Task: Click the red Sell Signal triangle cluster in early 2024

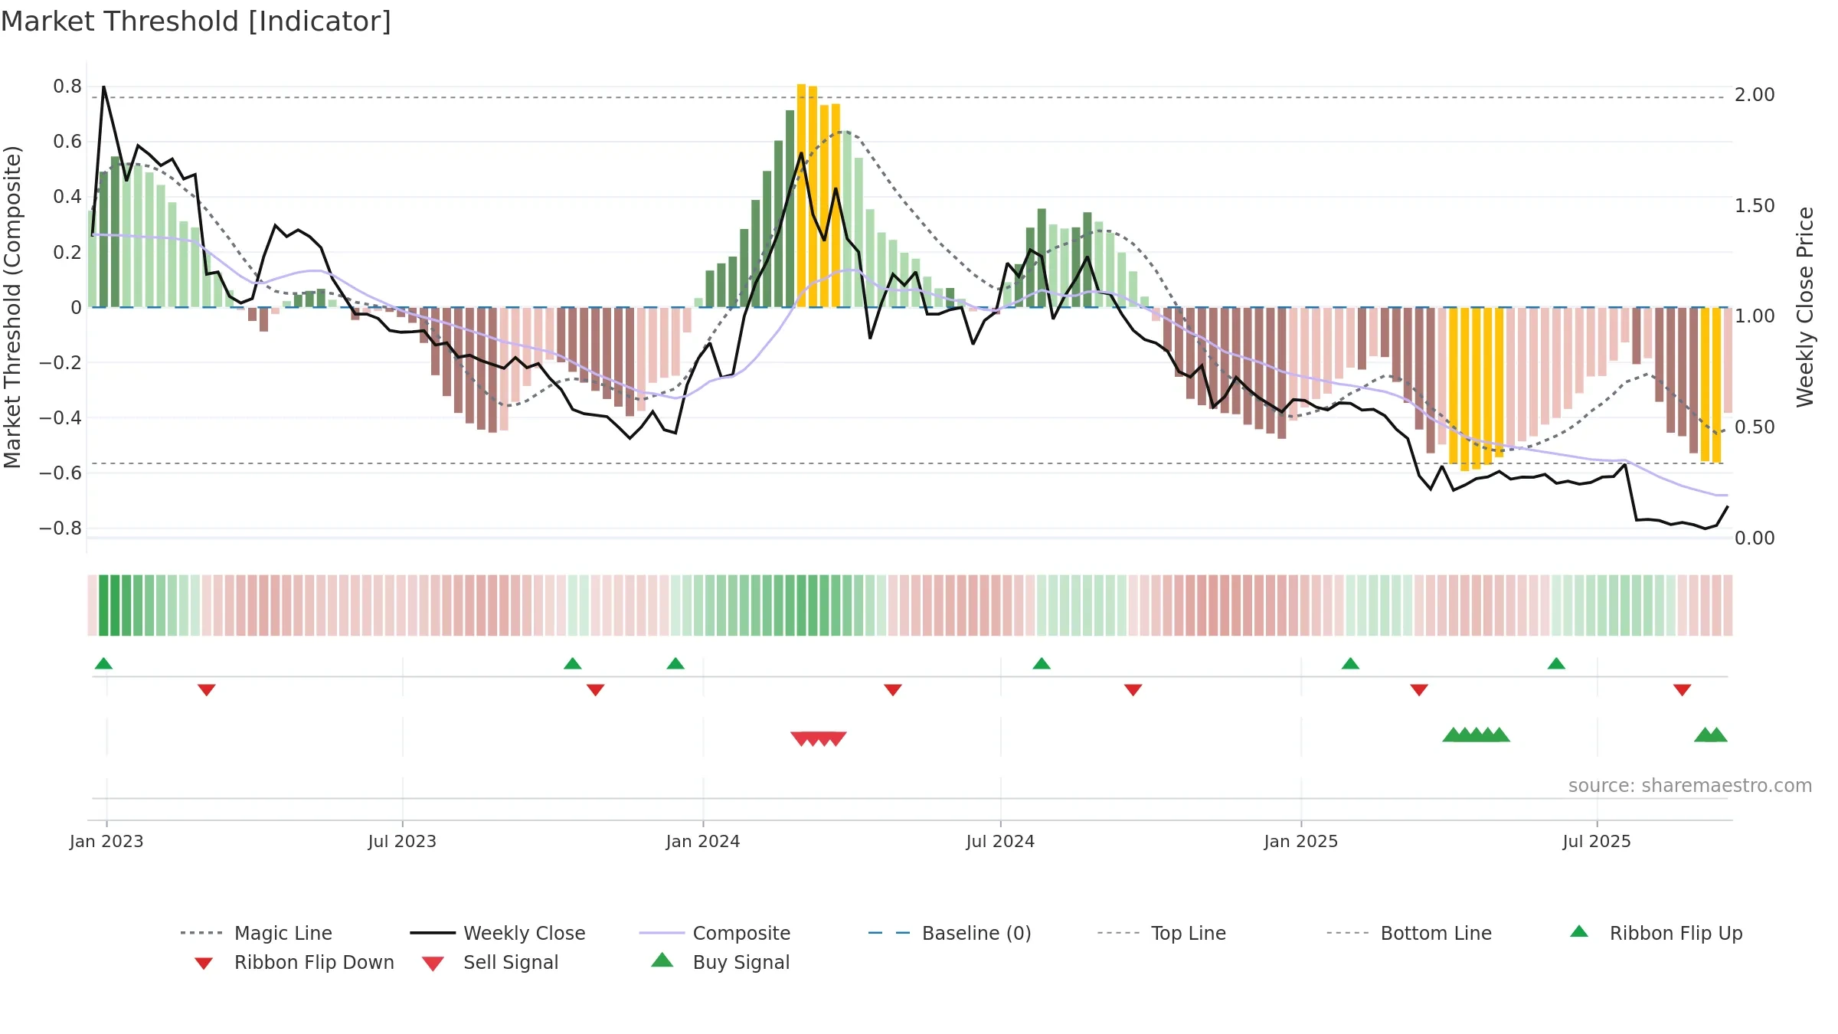Action: pyautogui.click(x=819, y=738)
